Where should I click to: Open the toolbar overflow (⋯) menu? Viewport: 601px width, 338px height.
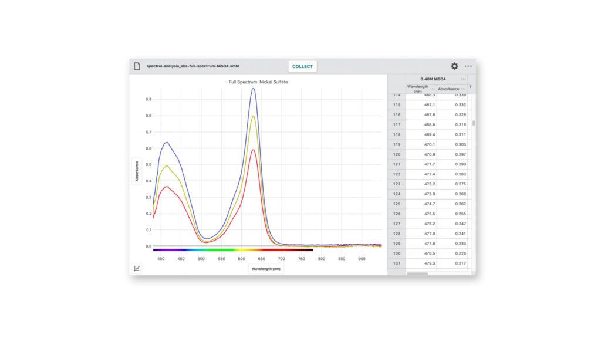[x=470, y=66]
